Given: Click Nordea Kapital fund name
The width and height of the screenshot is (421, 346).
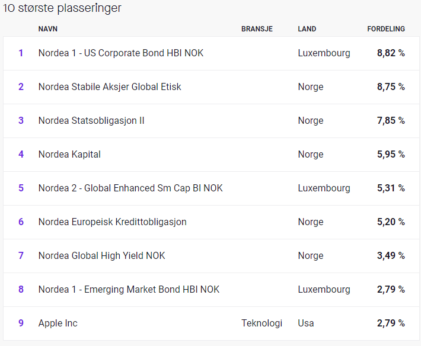Looking at the screenshot, I should 69,155.
